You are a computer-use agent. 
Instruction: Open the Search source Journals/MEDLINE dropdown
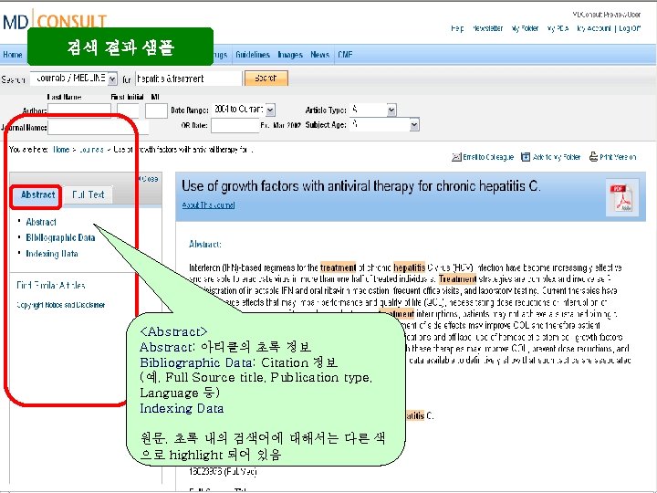pos(73,79)
